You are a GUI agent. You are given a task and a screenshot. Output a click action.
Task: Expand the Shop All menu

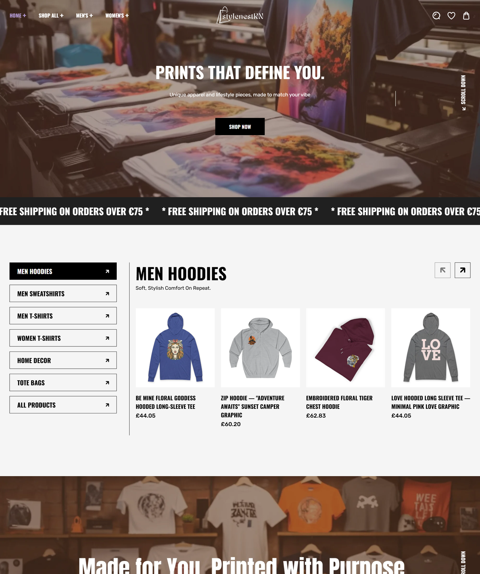pos(51,16)
